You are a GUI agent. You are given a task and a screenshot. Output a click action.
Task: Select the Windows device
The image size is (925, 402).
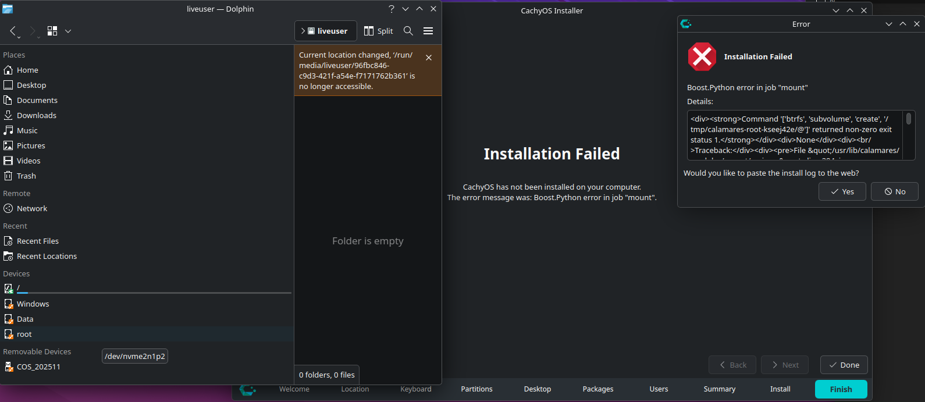pyautogui.click(x=147, y=304)
